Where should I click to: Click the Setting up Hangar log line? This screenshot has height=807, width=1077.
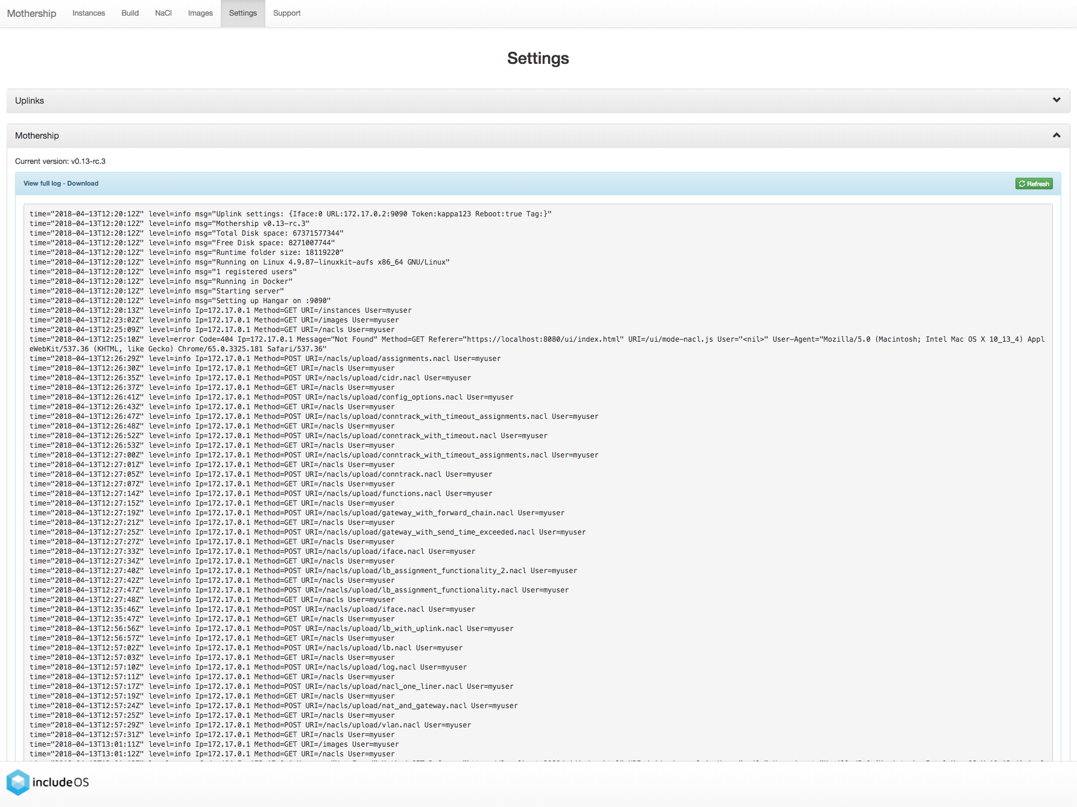pos(180,301)
